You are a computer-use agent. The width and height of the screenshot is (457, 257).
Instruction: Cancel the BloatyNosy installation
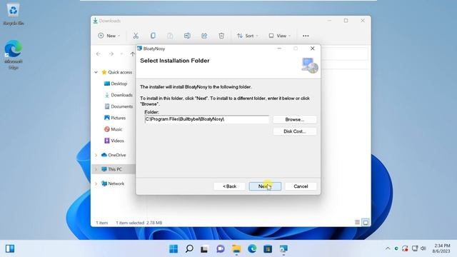(301, 186)
